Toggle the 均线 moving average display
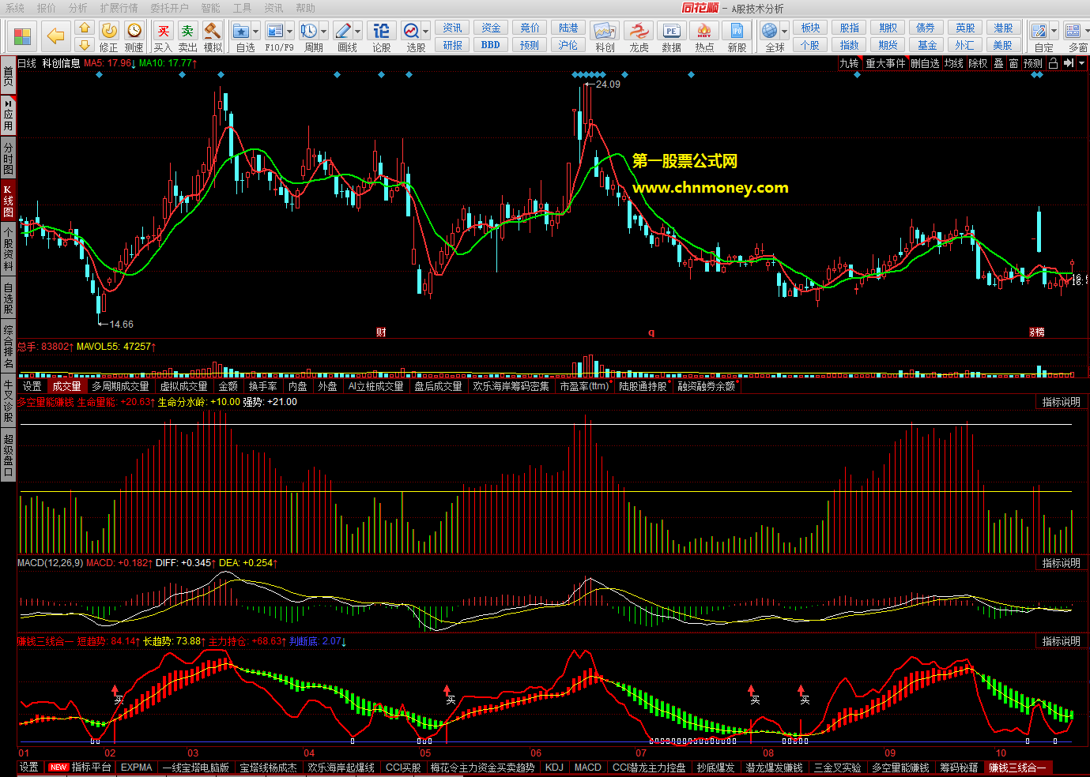 click(953, 63)
